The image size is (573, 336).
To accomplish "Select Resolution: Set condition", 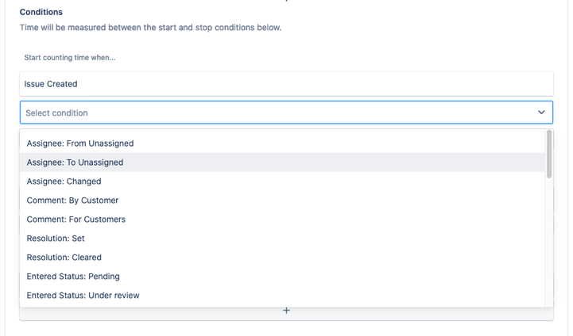I will [x=56, y=239].
